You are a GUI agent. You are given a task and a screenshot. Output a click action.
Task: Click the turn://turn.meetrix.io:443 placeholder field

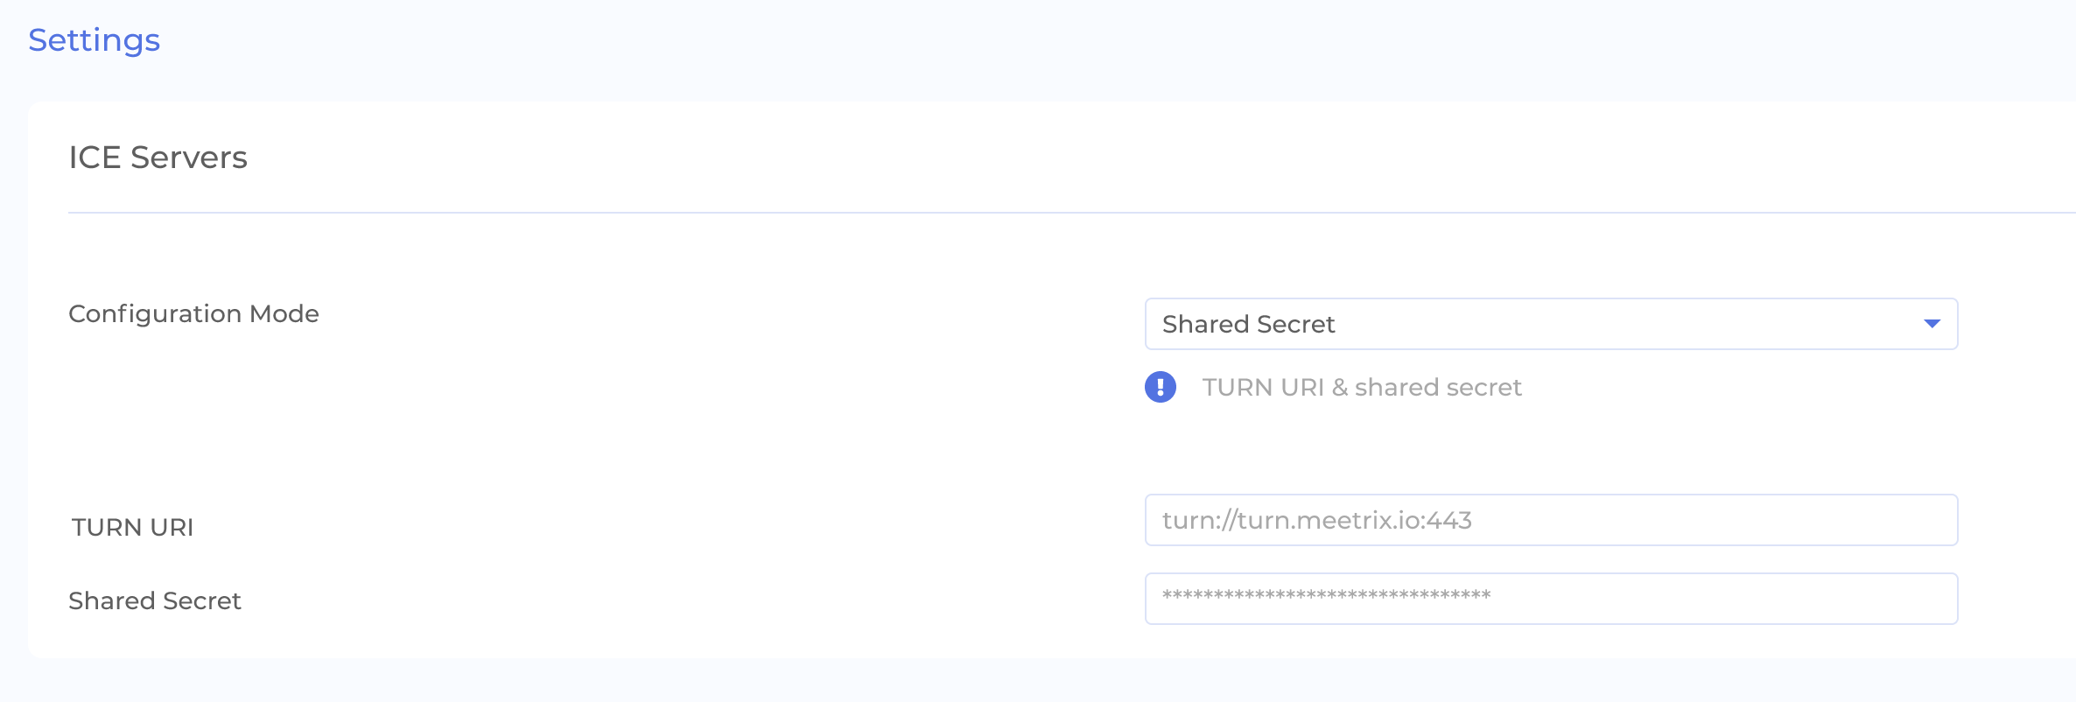pos(1549,520)
